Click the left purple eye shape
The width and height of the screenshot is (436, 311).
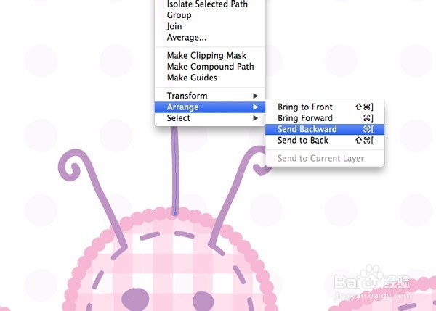click(135, 299)
